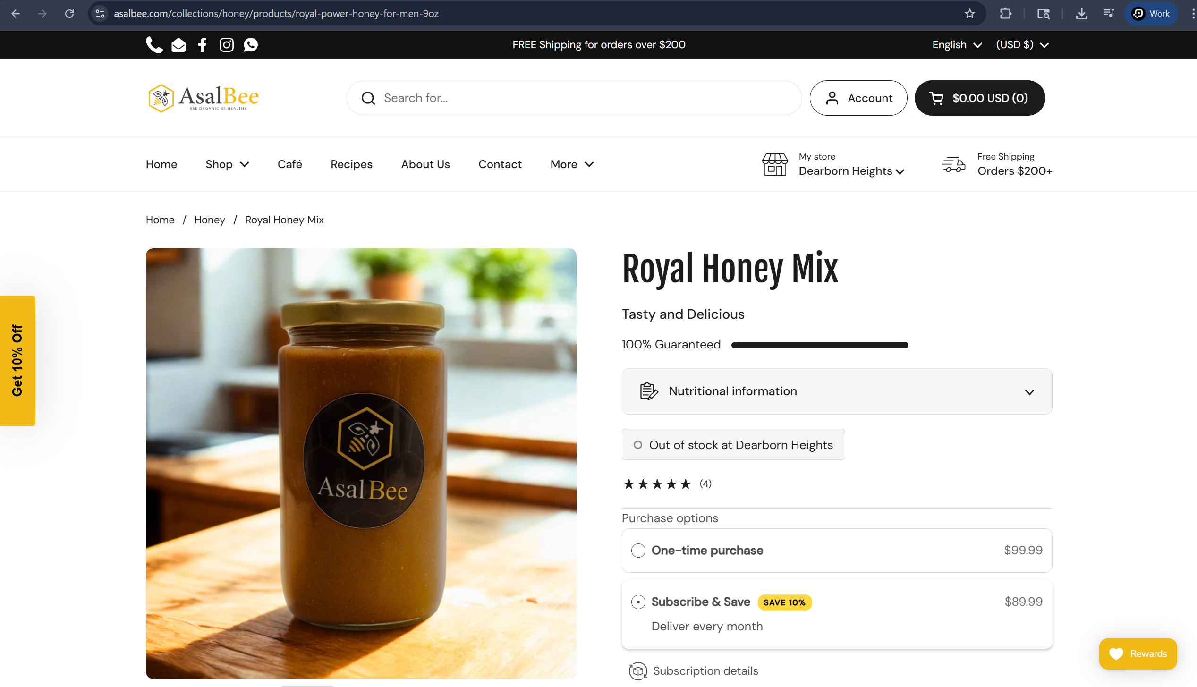
Task: Click the Royal Honey Mix product image
Action: pos(361,464)
